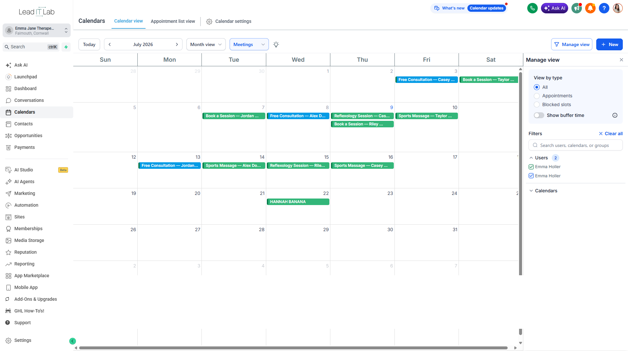The width and height of the screenshot is (628, 351).
Task: Open Media Storage from sidebar
Action: [36, 240]
